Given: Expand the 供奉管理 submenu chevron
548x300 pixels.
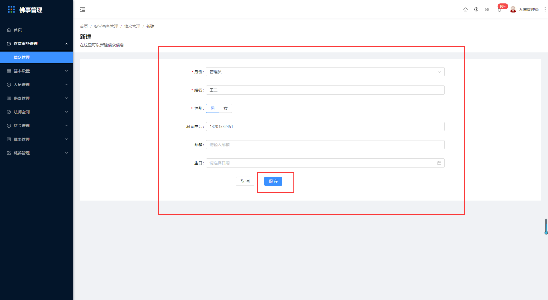Looking at the screenshot, I should pyautogui.click(x=67, y=98).
